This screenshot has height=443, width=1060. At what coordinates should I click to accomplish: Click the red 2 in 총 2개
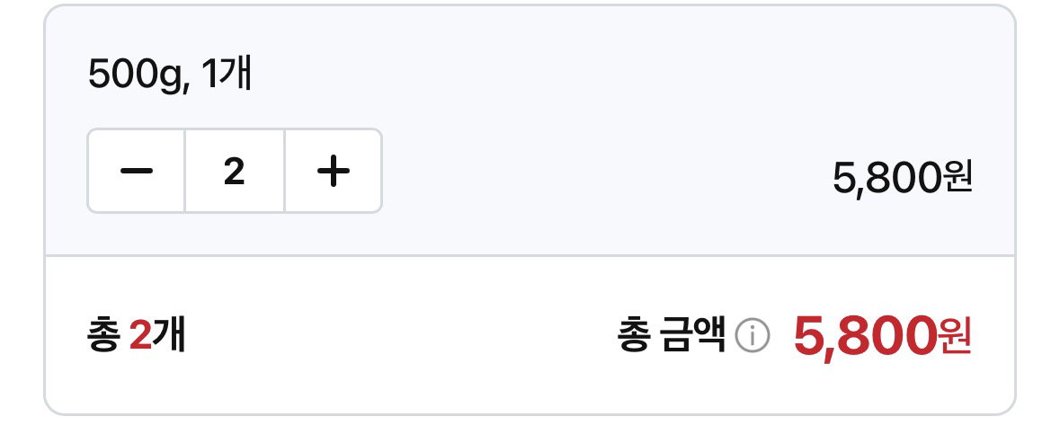click(x=140, y=336)
